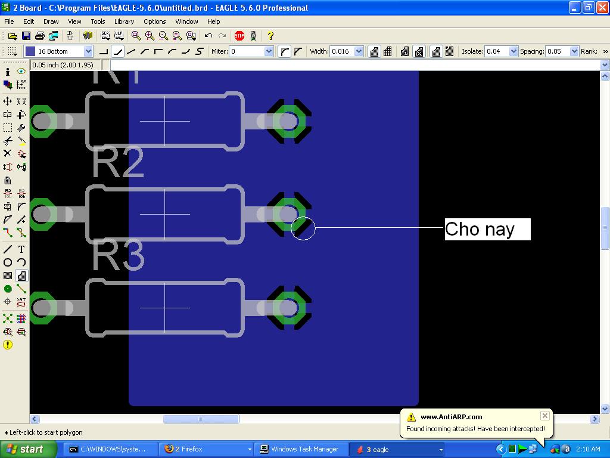This screenshot has height=458, width=610.
Task: Select the Lock tool
Action: (x=7, y=180)
